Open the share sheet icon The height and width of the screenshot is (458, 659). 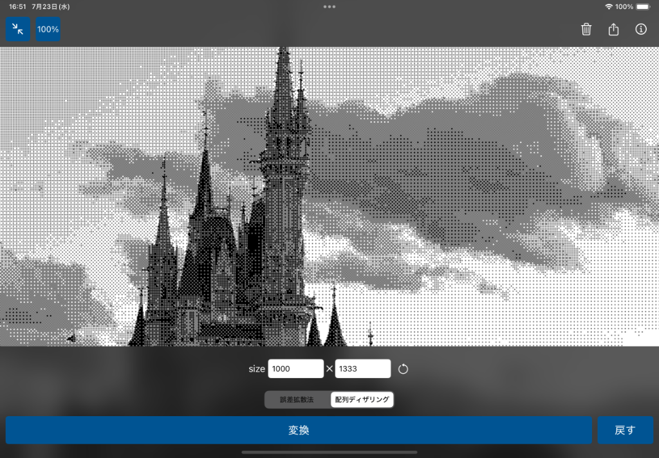(613, 30)
